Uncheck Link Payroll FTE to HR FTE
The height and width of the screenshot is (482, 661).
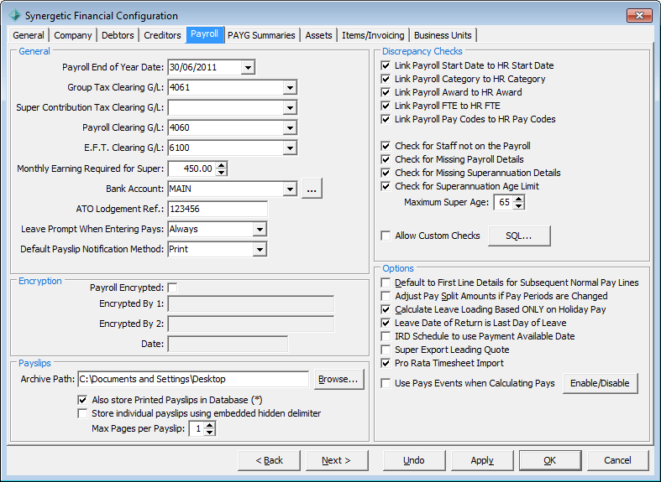coord(386,106)
